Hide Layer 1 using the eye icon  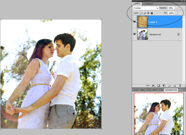click(x=135, y=22)
